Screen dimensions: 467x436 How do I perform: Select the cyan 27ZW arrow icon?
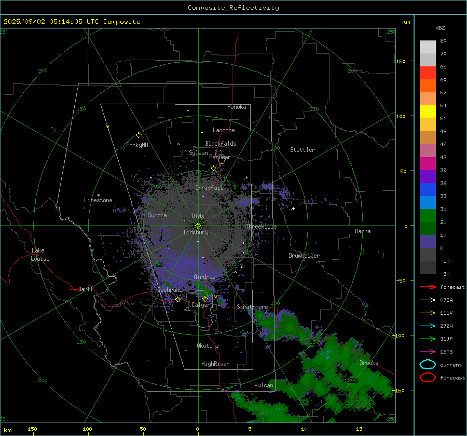pyautogui.click(x=428, y=326)
